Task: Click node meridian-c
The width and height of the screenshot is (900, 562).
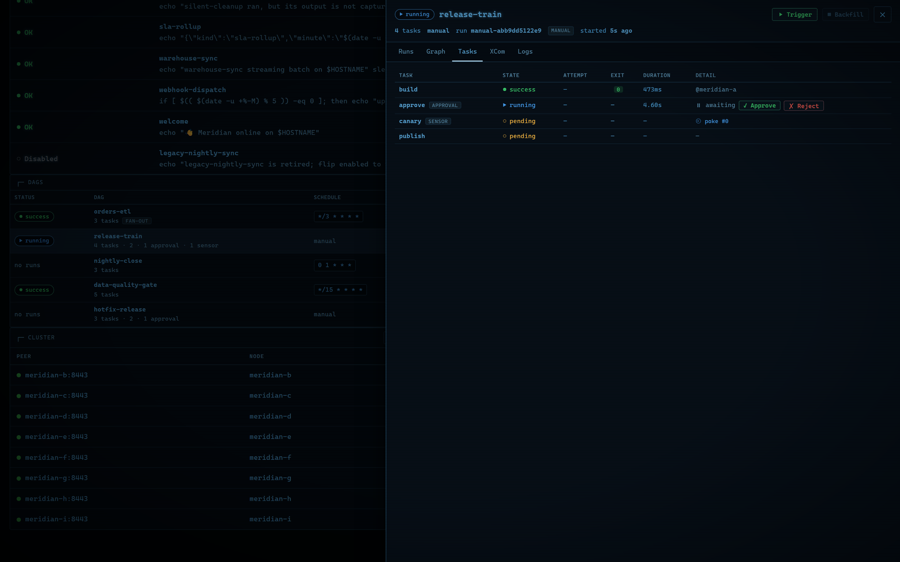Action: [x=270, y=396]
